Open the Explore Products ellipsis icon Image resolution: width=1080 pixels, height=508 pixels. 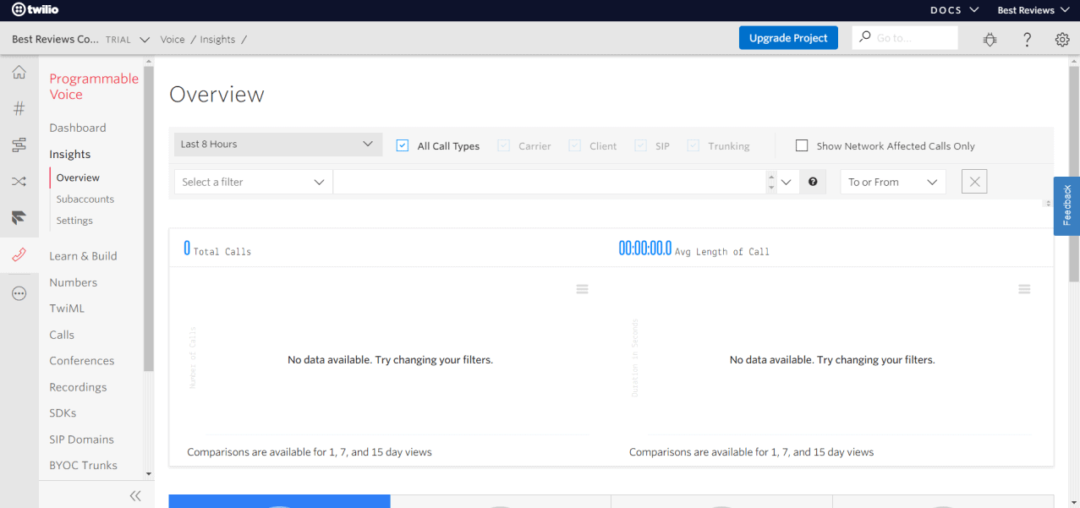click(x=19, y=293)
